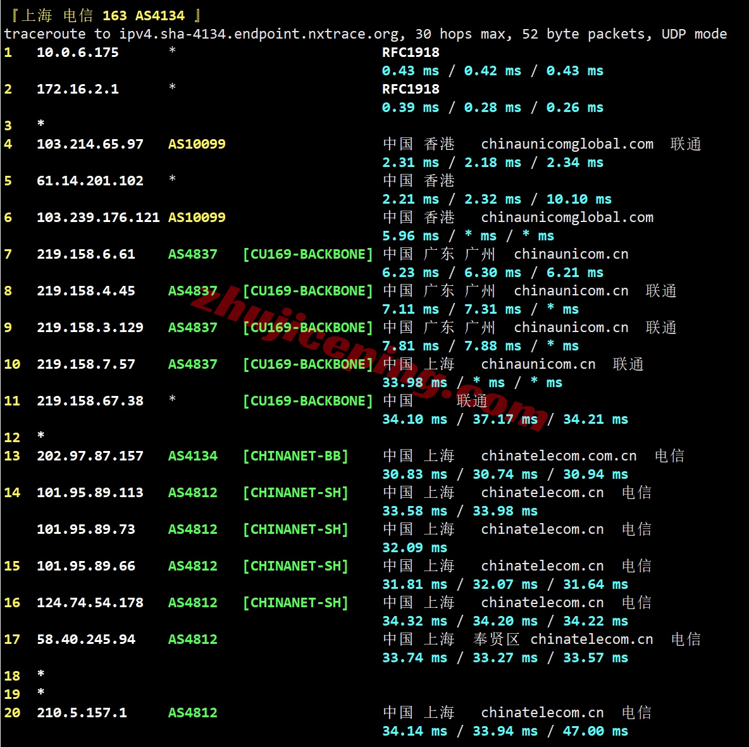Click the IP address 101.95.89.73
Image resolution: width=749 pixels, height=747 pixels.
(85, 529)
